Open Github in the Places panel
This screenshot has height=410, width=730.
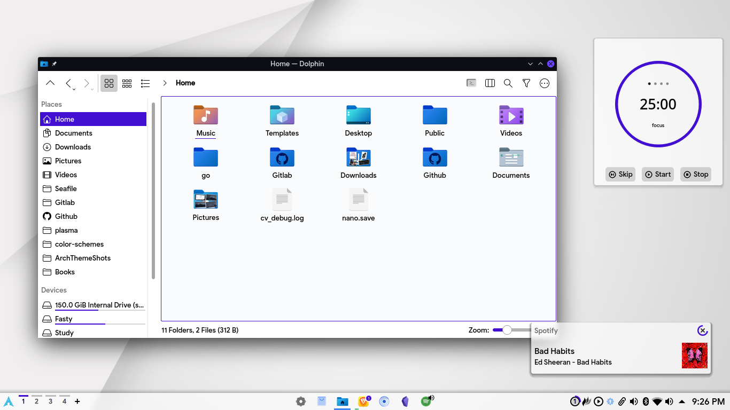(93, 216)
